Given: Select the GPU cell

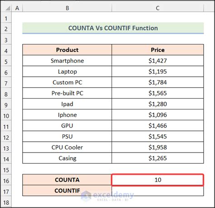Looking at the screenshot, I should point(67,126).
